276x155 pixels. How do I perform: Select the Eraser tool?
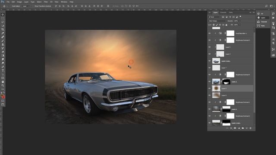click(3, 52)
